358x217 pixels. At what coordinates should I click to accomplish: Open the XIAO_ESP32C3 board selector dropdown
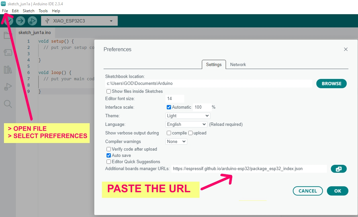click(79, 21)
